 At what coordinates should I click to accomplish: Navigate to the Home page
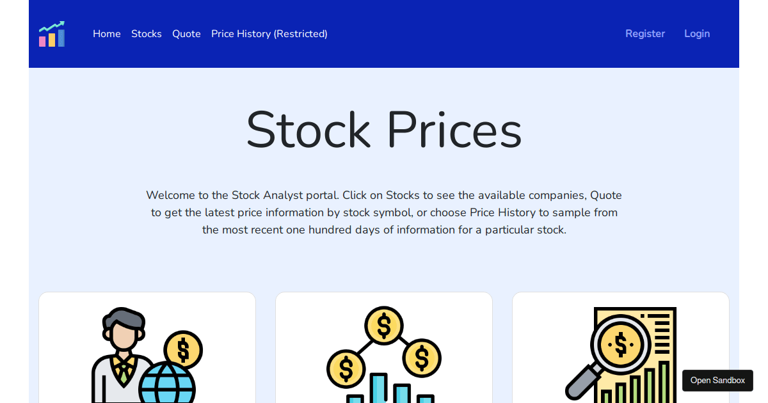coord(106,33)
